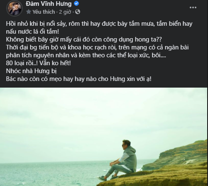Click the line starting "Không biết bây giờ"

tap(84, 39)
